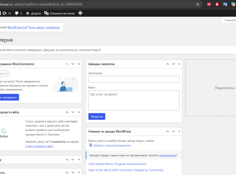
Task: Toggle the Новини та заходи WordPress panel triangle
Action: coord(179,131)
